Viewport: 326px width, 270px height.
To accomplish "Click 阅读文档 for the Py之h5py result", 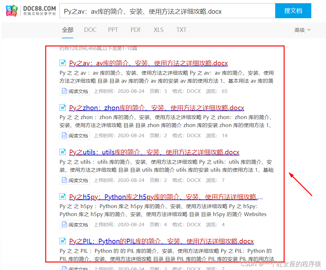I will [x=75, y=225].
